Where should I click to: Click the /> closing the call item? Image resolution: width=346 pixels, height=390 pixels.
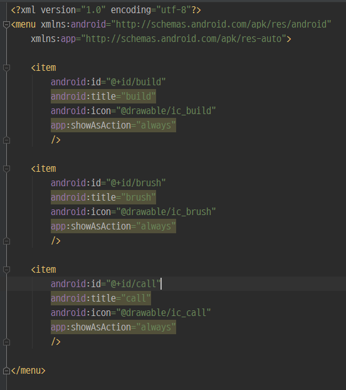point(56,342)
